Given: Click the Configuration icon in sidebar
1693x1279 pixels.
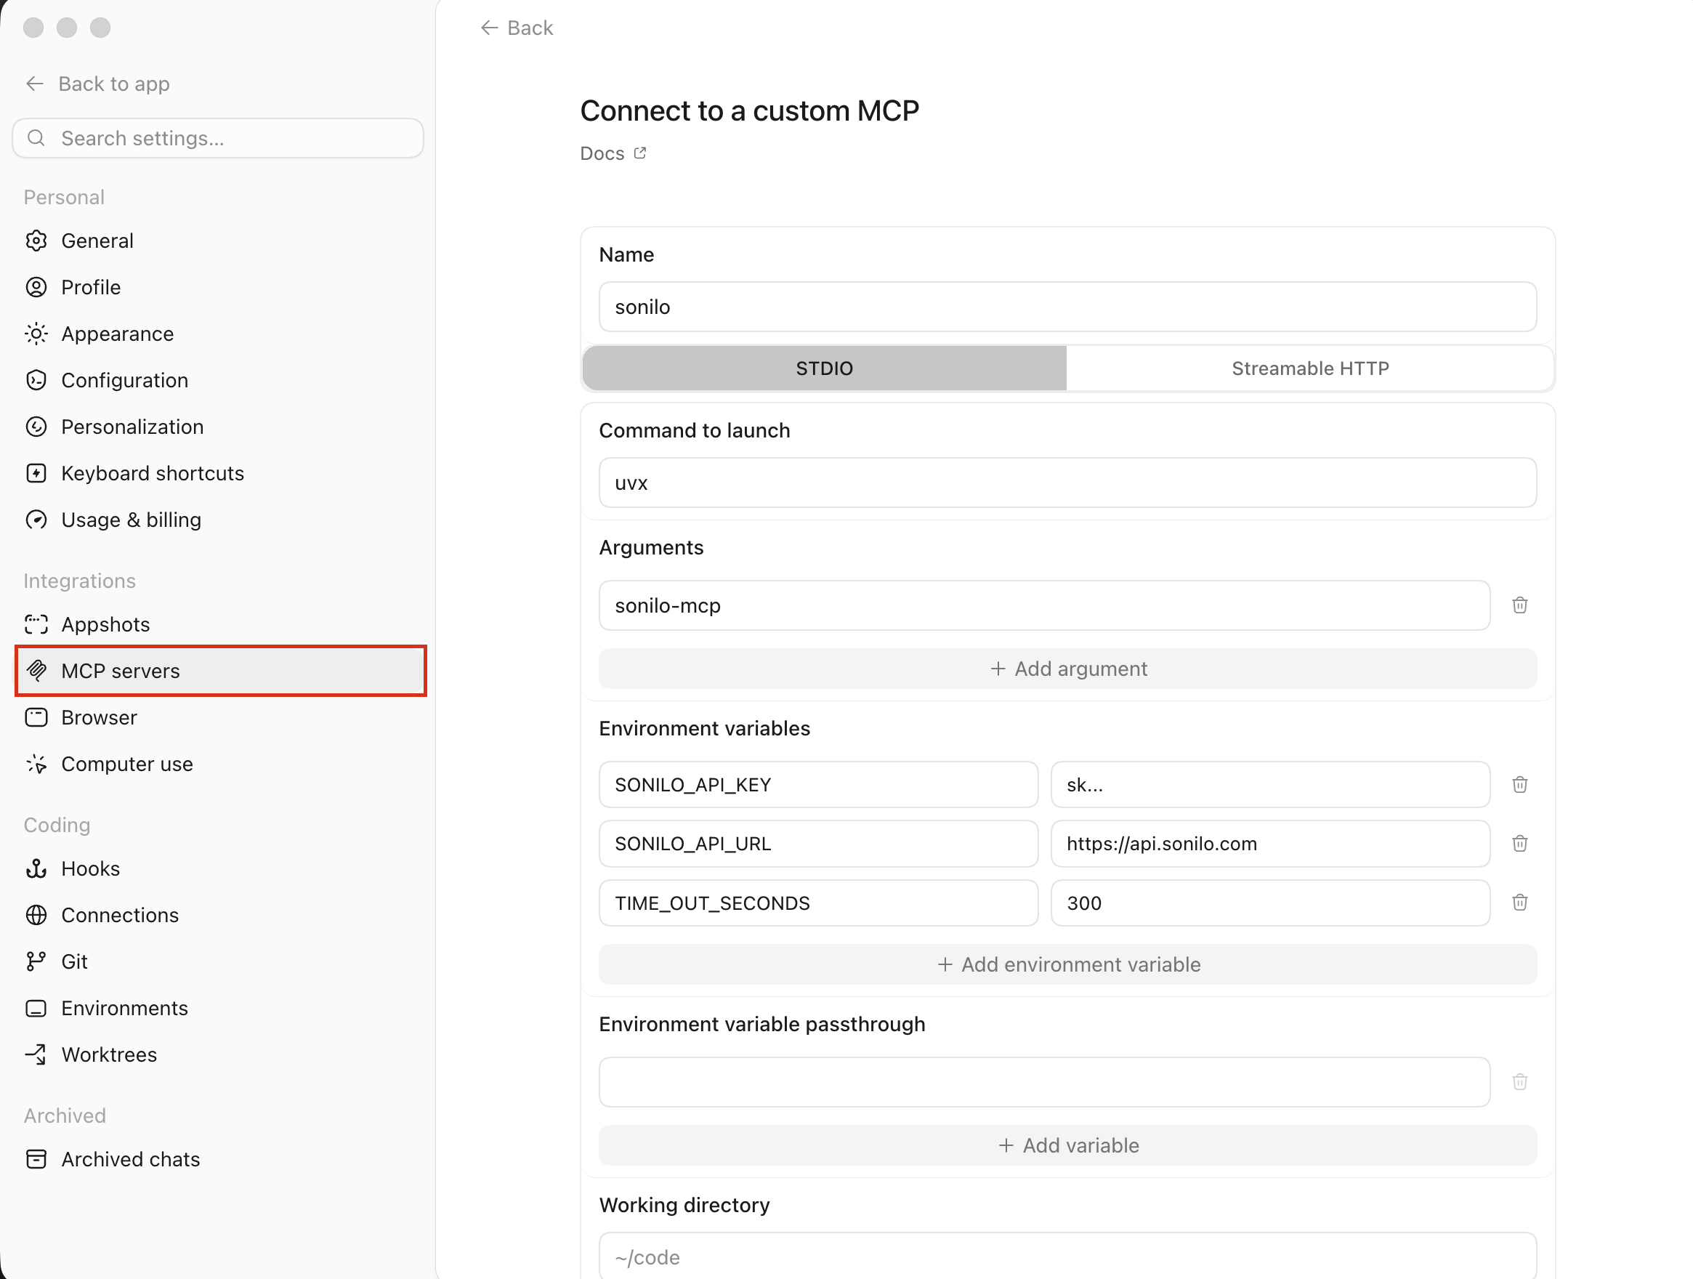Looking at the screenshot, I should [36, 380].
